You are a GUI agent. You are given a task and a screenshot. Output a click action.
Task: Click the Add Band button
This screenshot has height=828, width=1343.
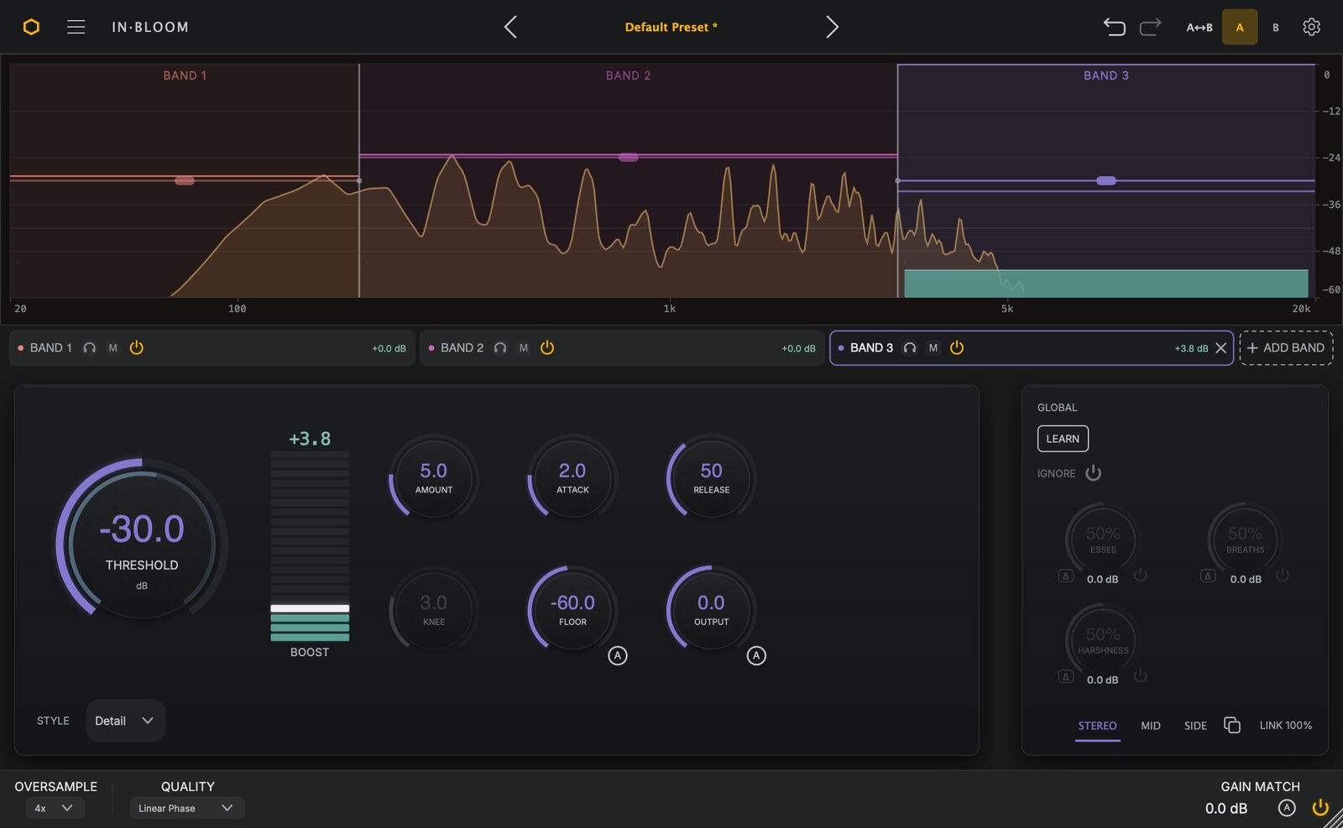1286,347
